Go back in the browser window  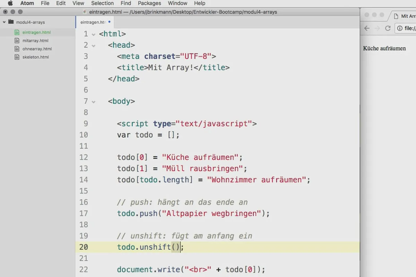(x=367, y=28)
